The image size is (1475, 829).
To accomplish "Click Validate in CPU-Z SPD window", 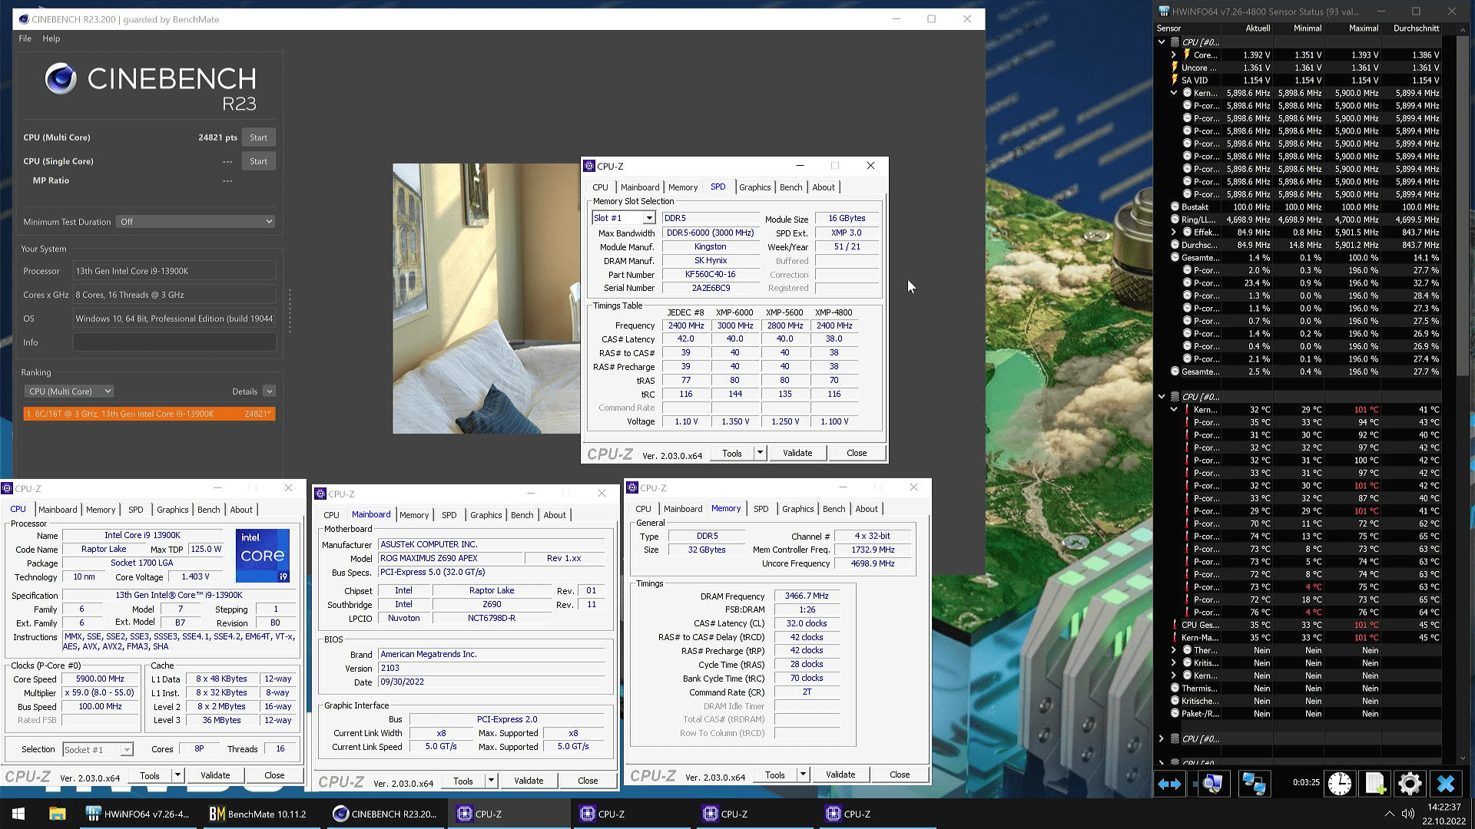I will (797, 453).
